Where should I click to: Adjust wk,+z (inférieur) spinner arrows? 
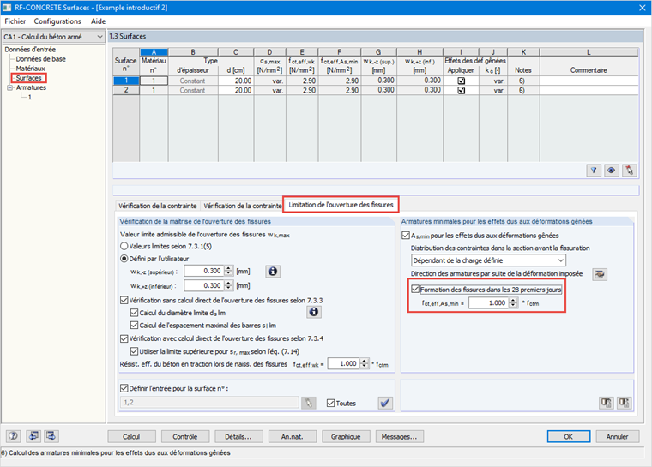tap(229, 286)
